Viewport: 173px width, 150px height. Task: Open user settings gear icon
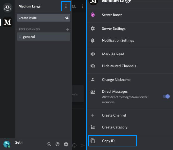point(66,144)
